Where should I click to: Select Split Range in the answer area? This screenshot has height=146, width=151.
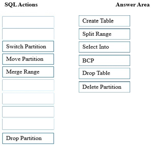[104, 34]
